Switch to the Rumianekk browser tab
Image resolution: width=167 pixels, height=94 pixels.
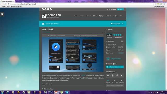[7, 1]
